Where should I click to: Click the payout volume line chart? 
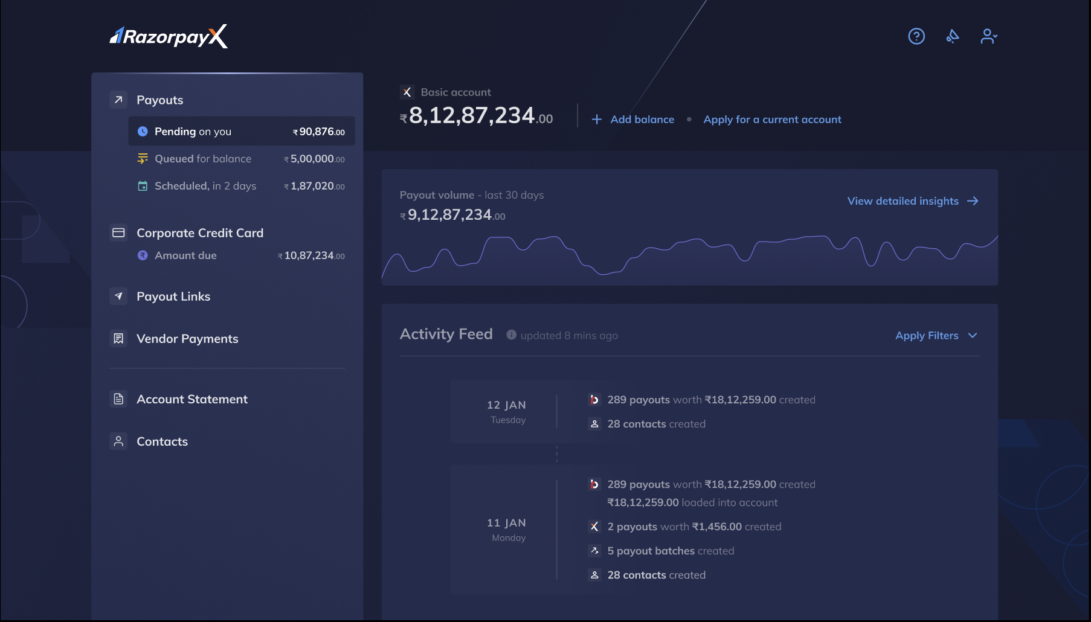tap(690, 255)
